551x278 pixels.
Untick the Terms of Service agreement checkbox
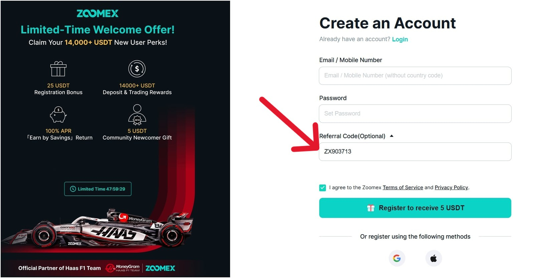(323, 188)
